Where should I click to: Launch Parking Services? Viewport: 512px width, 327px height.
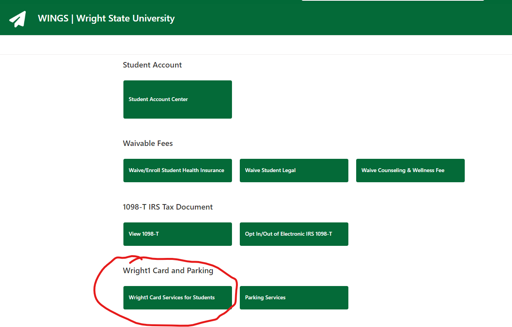click(x=294, y=297)
